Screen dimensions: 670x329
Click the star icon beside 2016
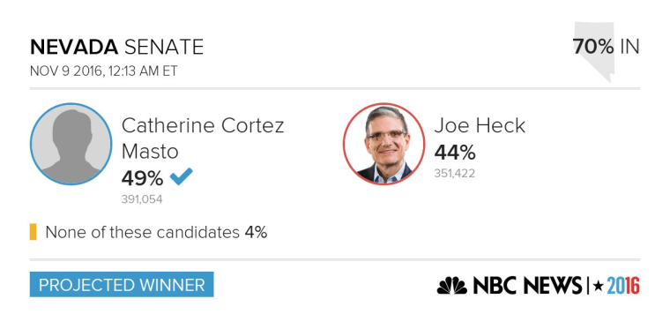(x=599, y=286)
